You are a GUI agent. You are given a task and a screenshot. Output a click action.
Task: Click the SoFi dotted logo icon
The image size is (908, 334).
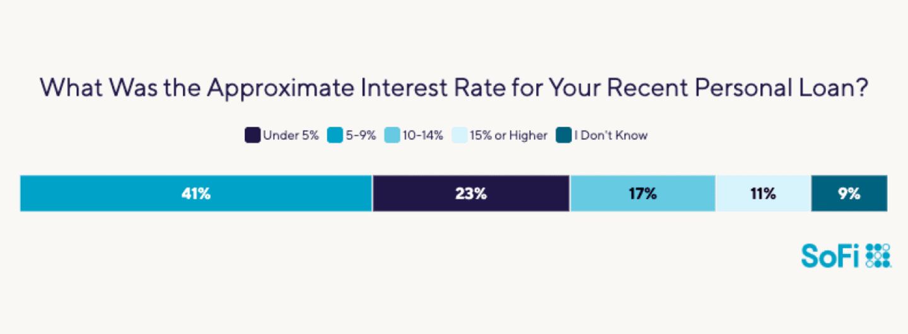878,255
